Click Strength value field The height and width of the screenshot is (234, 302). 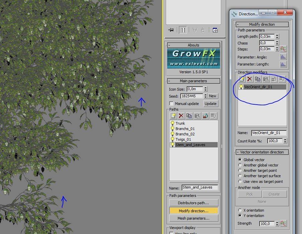(267, 223)
